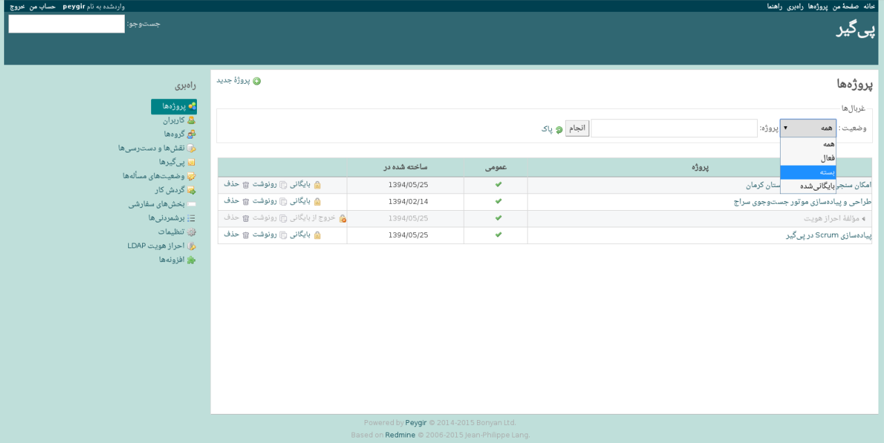Click the پی‌گیر site title in the header
884x443 pixels.
click(x=856, y=30)
